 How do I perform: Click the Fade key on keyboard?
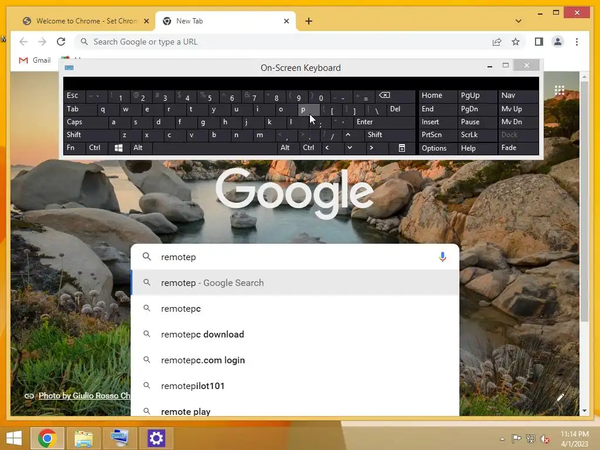(x=519, y=148)
